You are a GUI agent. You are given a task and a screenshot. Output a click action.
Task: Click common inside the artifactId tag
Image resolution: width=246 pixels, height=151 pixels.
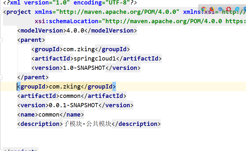[x=70, y=96]
